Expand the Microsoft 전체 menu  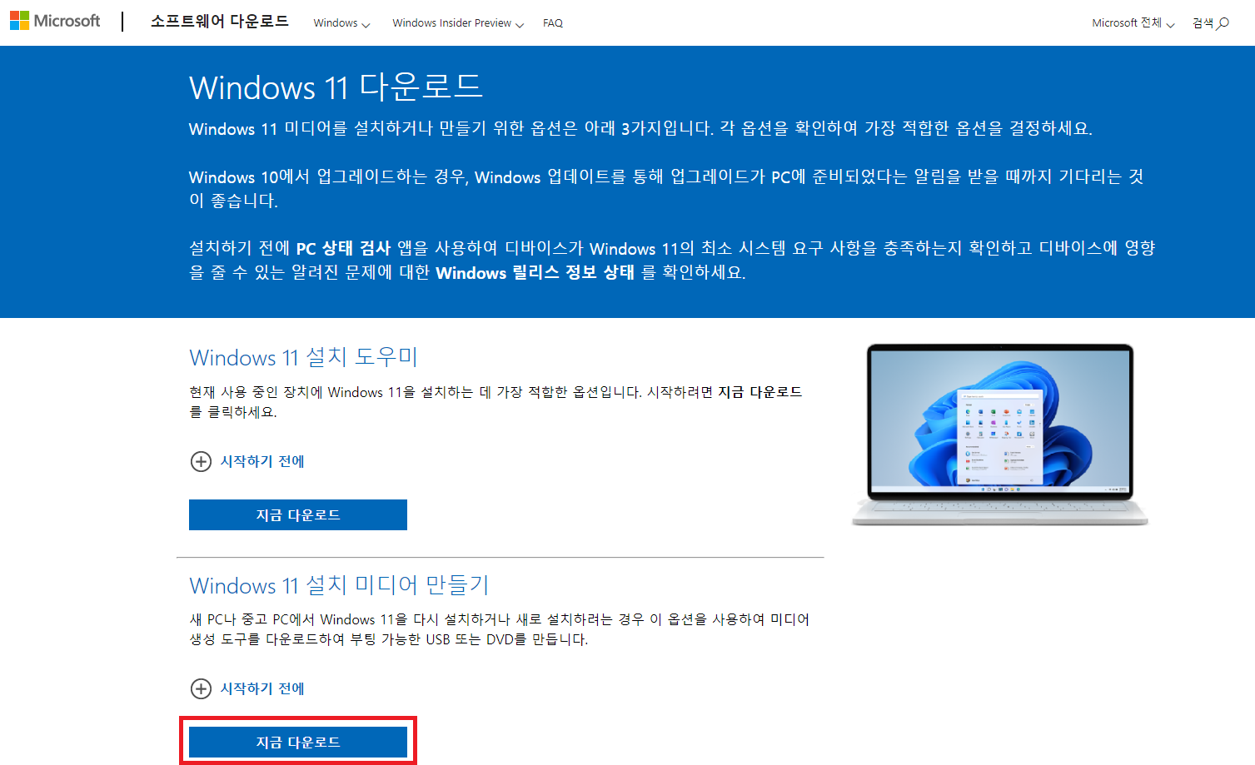(x=1133, y=23)
